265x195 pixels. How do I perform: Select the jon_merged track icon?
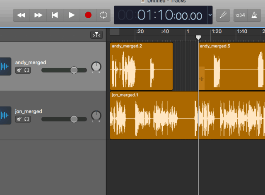tap(5, 116)
